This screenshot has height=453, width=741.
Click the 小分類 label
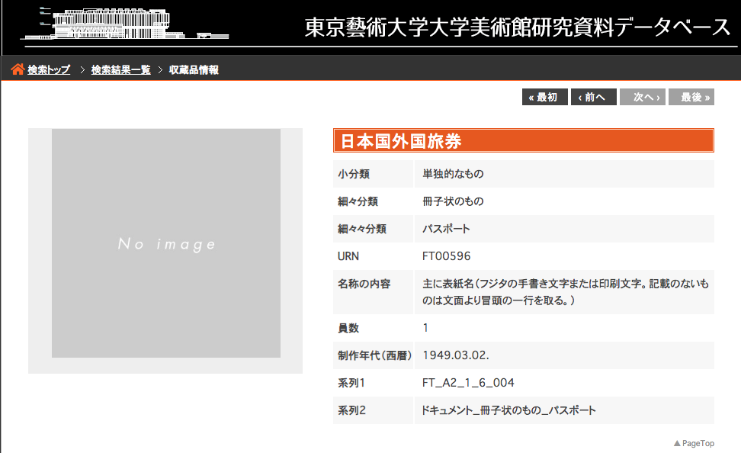[354, 174]
